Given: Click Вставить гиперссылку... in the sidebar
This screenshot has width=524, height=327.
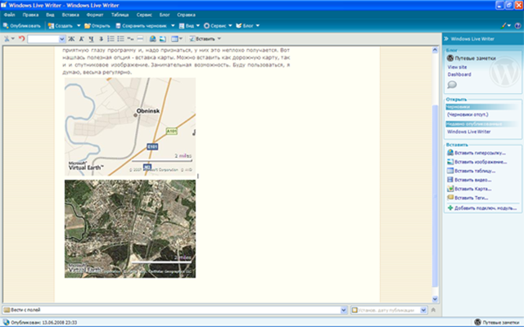Looking at the screenshot, I should pyautogui.click(x=480, y=153).
